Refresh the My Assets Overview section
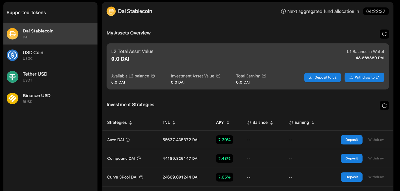Viewport: 400px width, 191px height. click(384, 34)
